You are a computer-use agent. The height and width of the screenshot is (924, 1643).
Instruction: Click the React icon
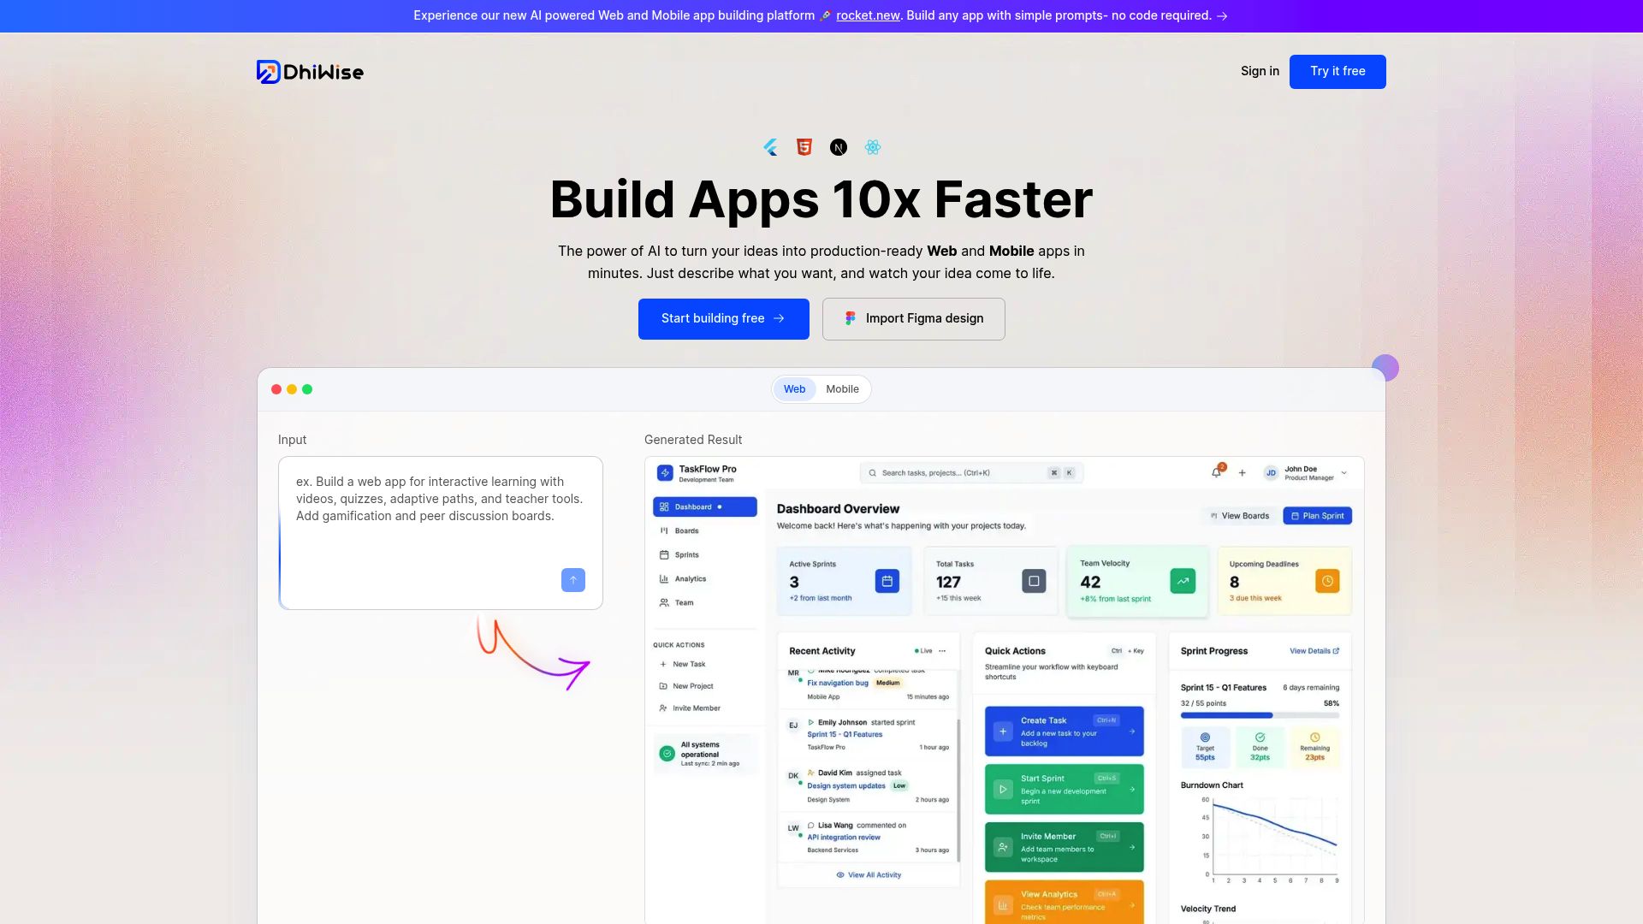872,147
